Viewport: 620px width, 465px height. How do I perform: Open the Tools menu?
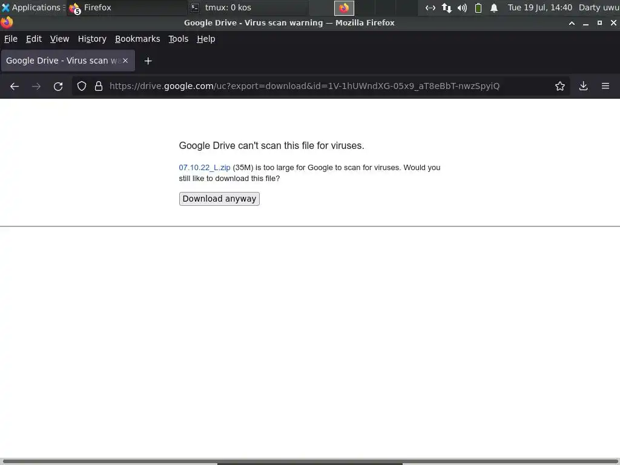click(179, 39)
